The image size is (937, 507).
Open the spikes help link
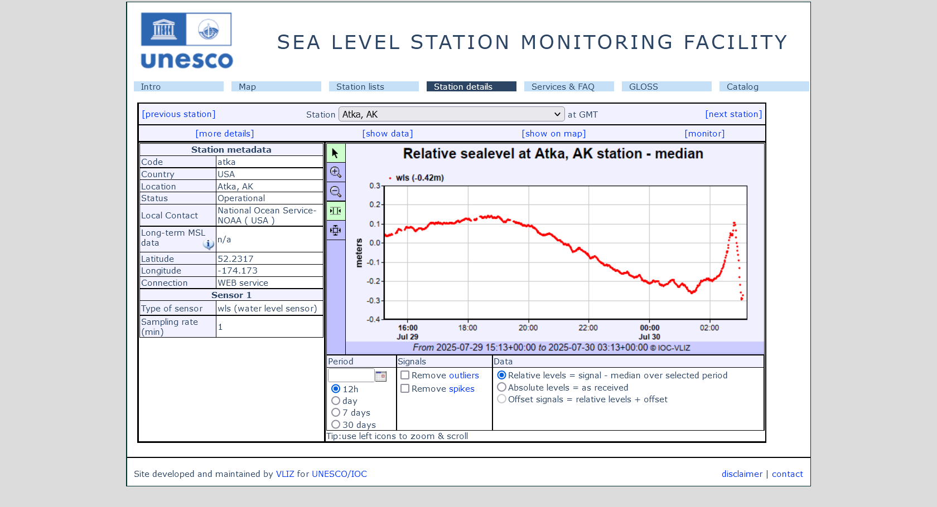coord(462,389)
